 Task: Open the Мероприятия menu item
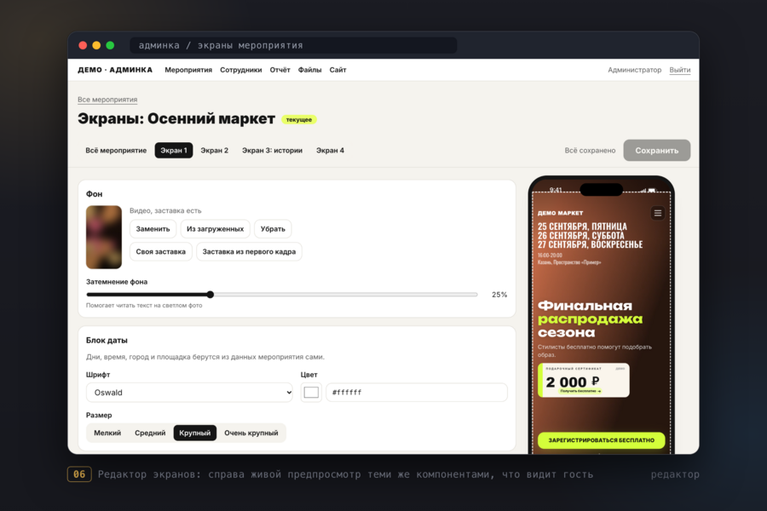[x=188, y=70]
